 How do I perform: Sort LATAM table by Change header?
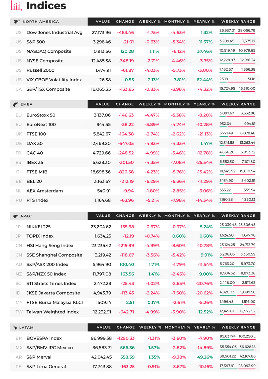126,327
